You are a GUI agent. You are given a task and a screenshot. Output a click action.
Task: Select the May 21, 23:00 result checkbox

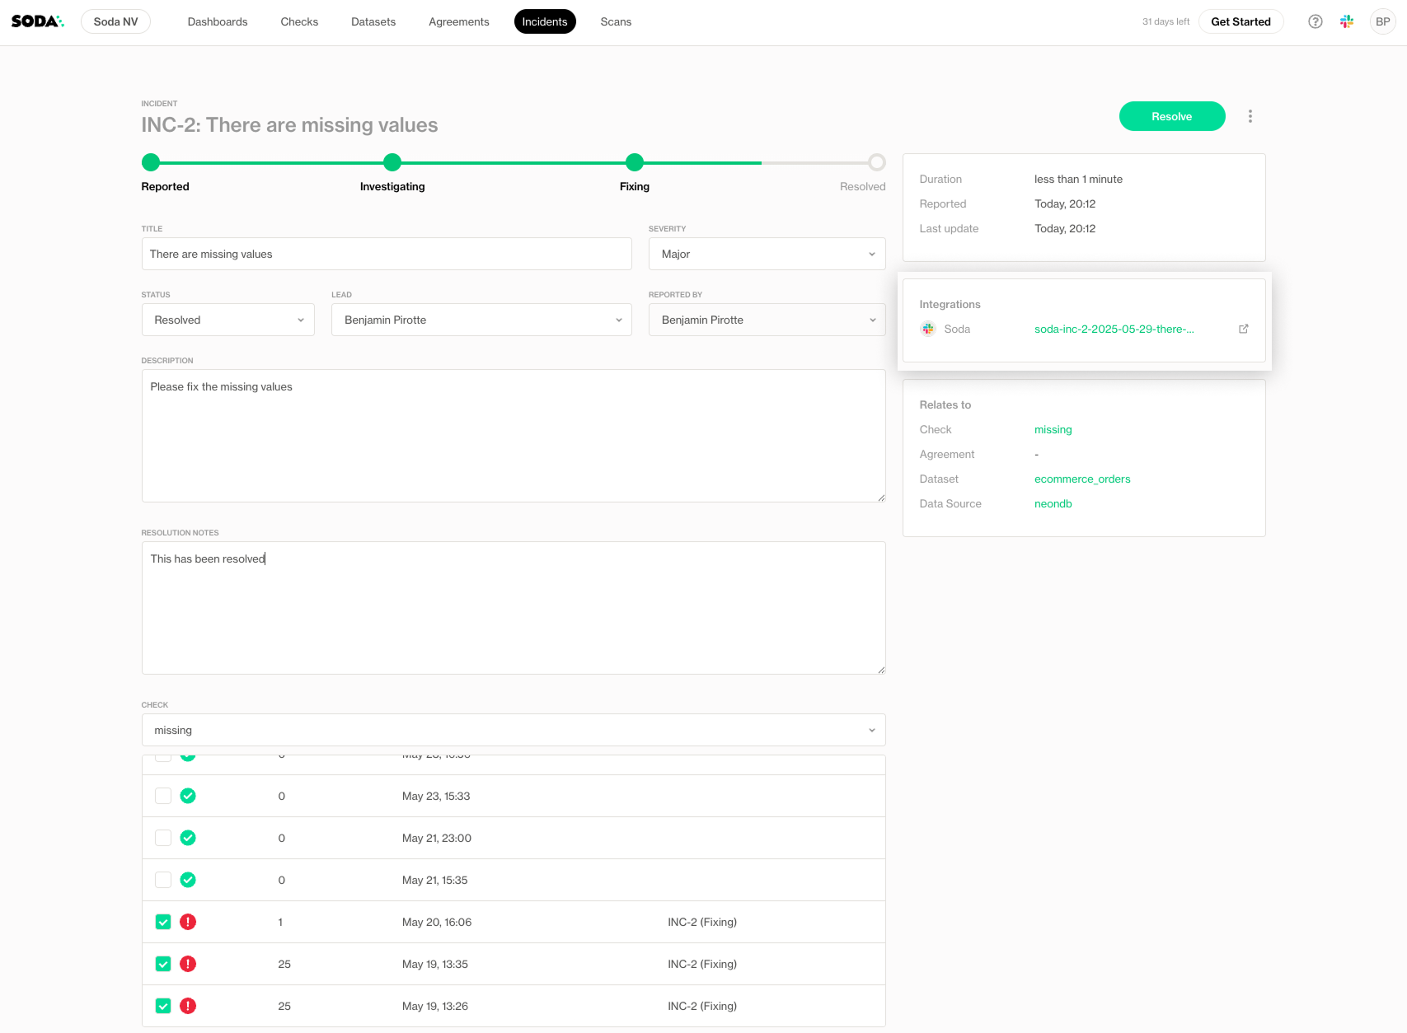click(163, 838)
